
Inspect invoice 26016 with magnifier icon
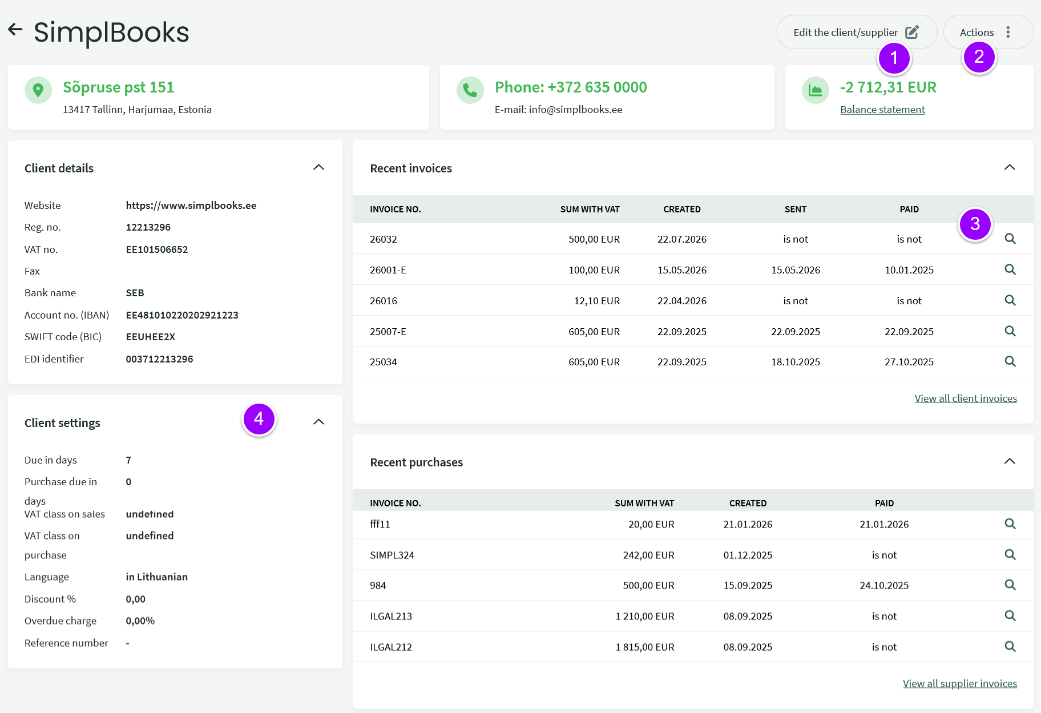click(1010, 300)
